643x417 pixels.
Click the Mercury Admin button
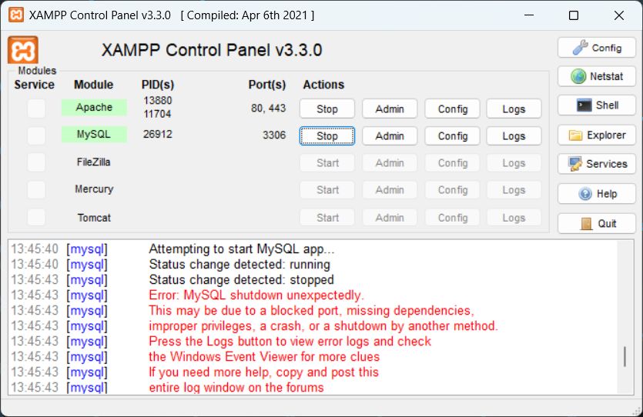tap(390, 190)
